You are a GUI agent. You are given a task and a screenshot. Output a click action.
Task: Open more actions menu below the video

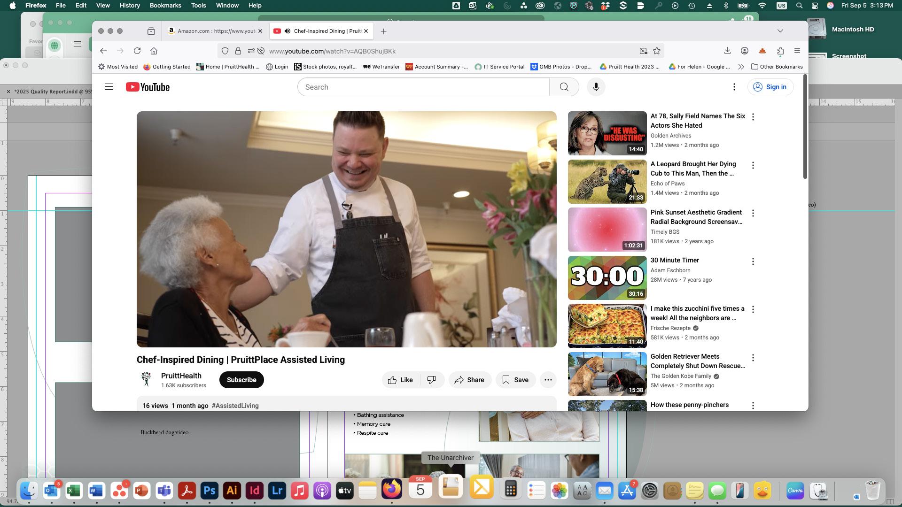coord(548,380)
